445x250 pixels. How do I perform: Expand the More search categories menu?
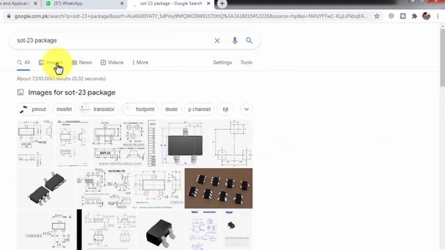coord(140,62)
